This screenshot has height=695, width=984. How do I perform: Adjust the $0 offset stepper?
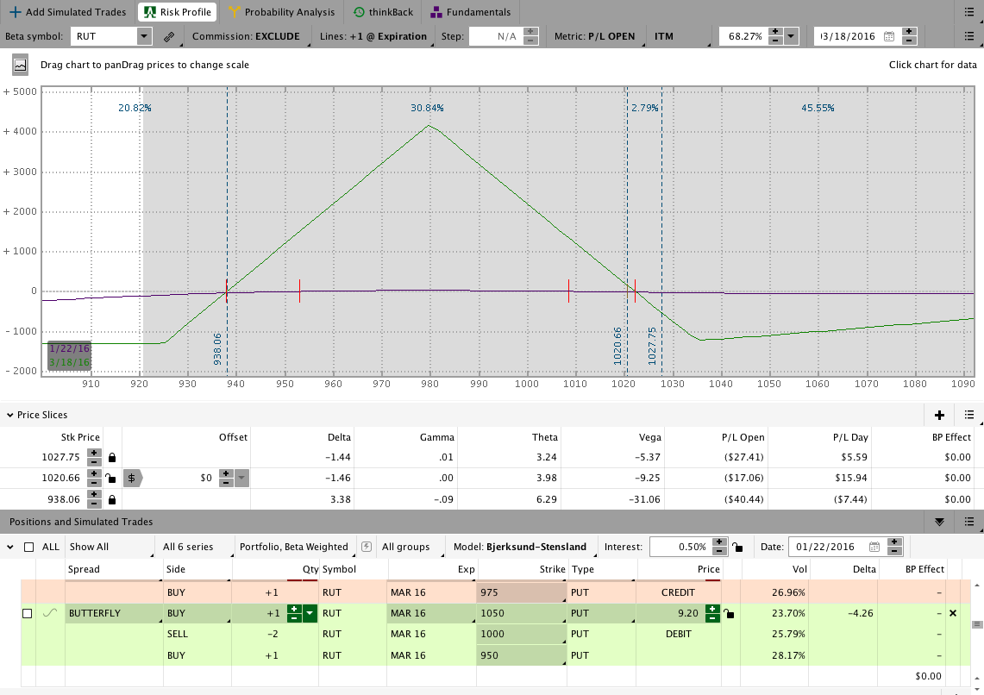tap(227, 478)
